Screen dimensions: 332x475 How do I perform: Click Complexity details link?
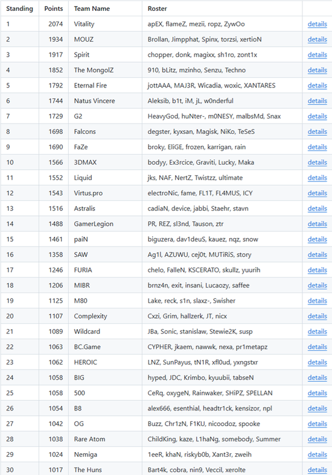click(x=317, y=316)
